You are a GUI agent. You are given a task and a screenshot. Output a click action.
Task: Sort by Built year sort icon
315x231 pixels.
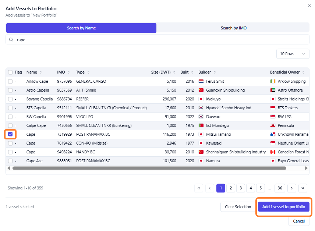click(x=192, y=72)
